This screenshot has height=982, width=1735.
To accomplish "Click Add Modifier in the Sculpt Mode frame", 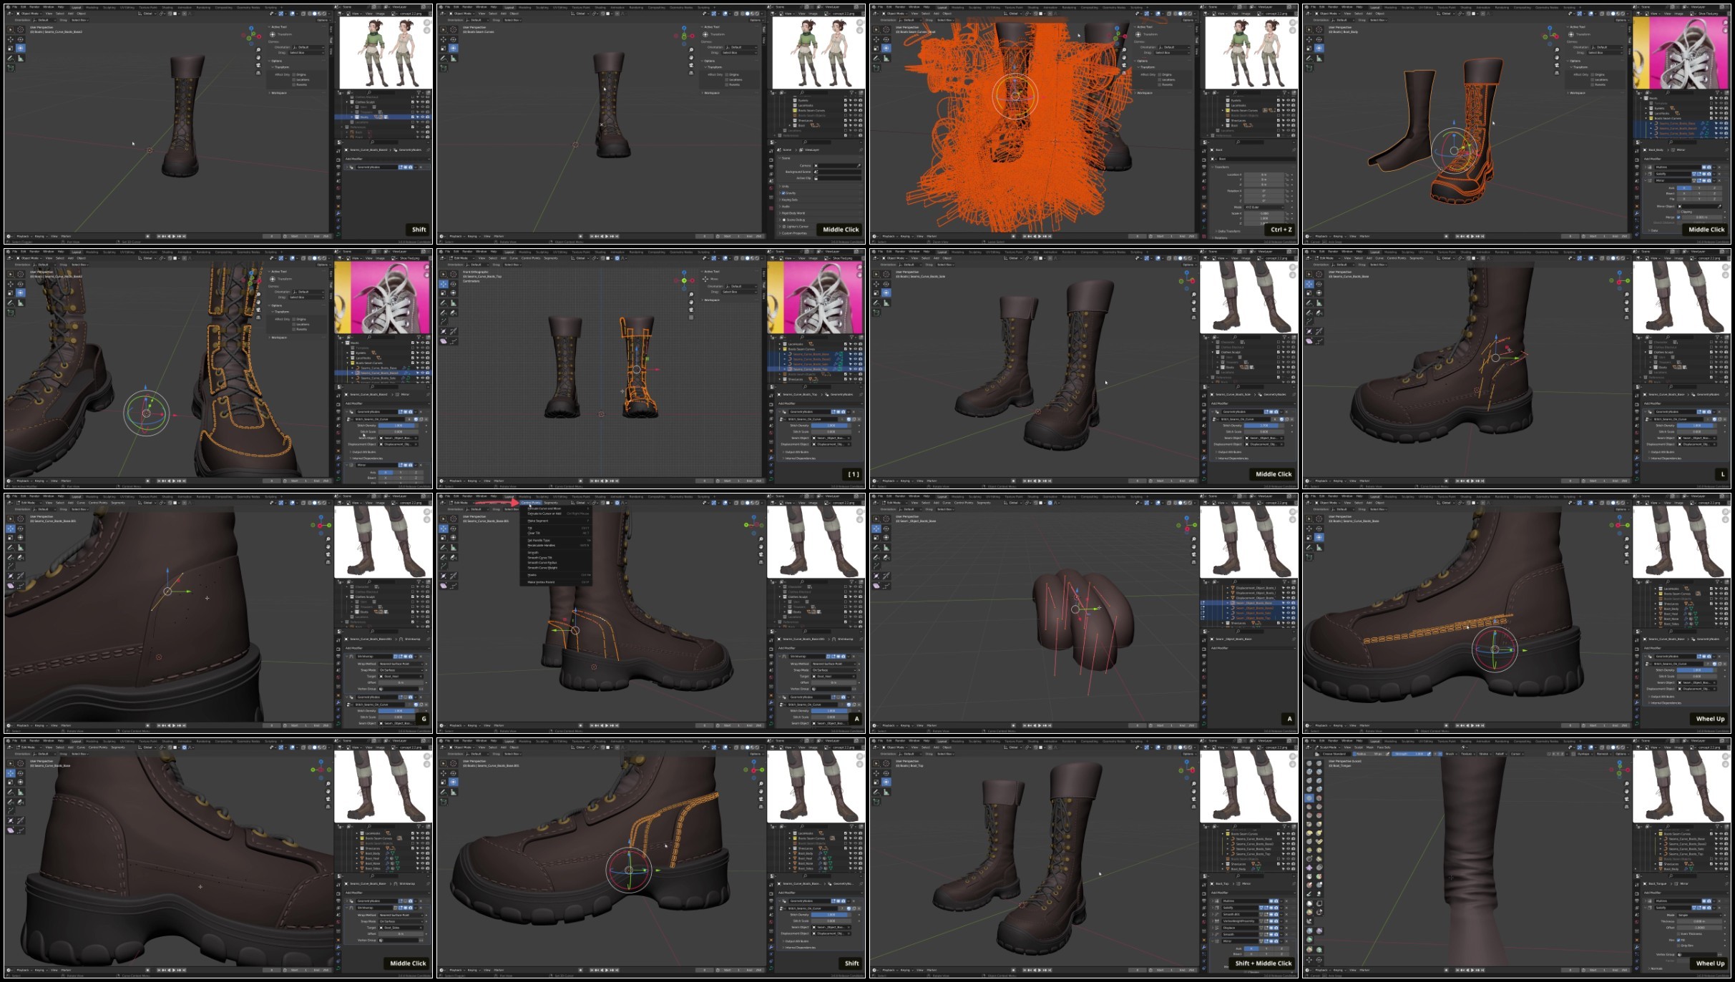I will point(1686,893).
